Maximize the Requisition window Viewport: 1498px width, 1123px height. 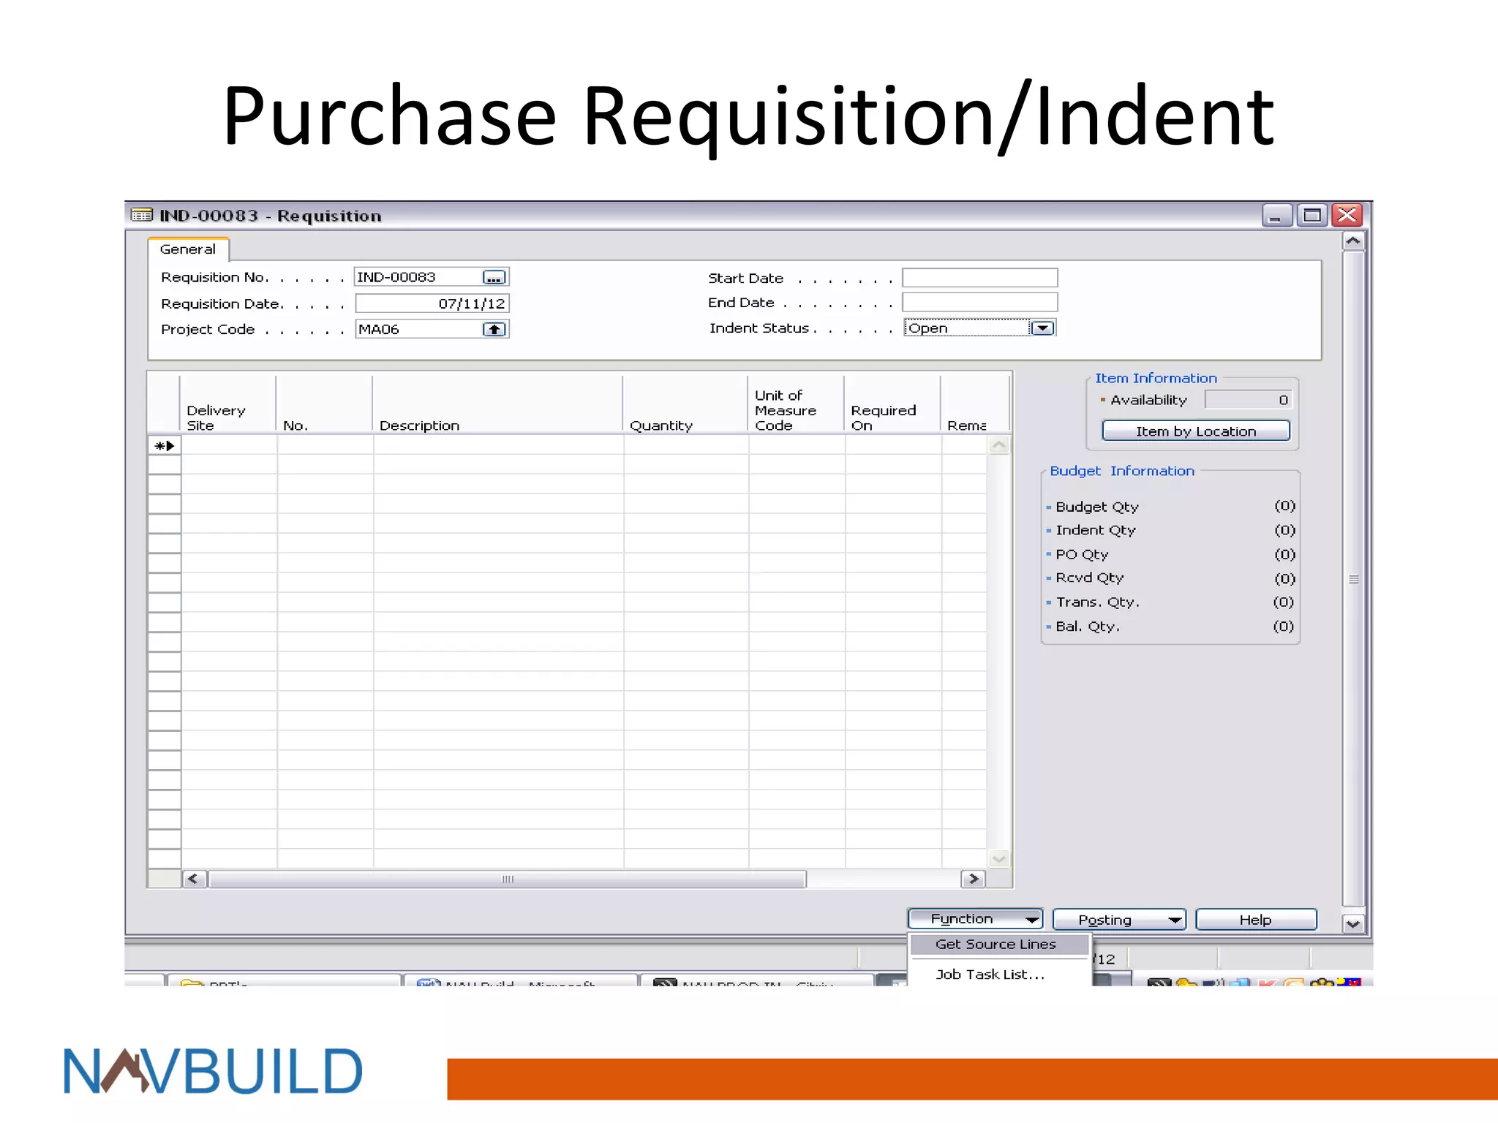tap(1312, 215)
